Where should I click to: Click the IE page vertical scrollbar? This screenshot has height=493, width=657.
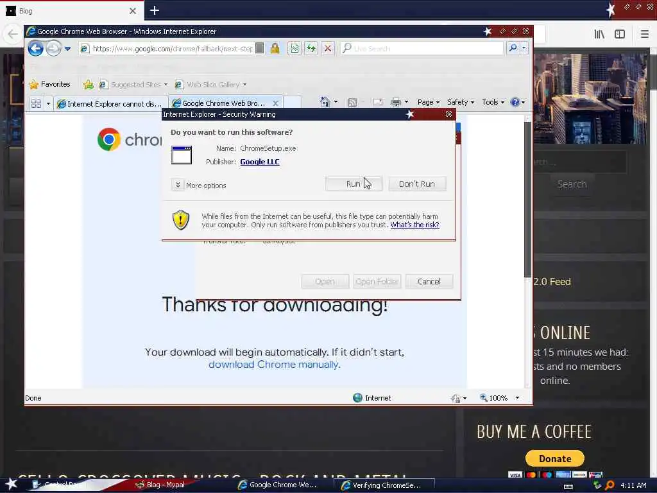[x=527, y=199]
